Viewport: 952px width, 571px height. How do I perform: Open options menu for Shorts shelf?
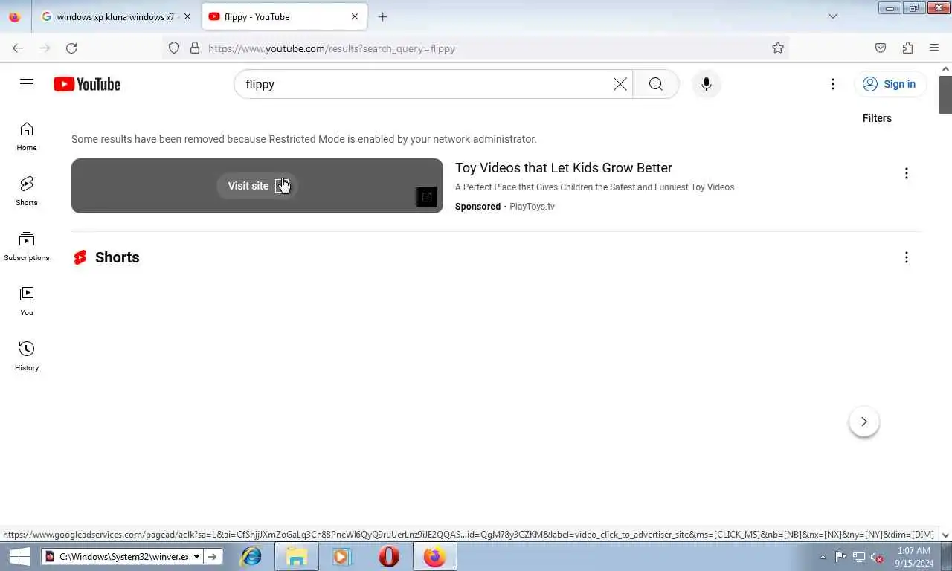[906, 257]
